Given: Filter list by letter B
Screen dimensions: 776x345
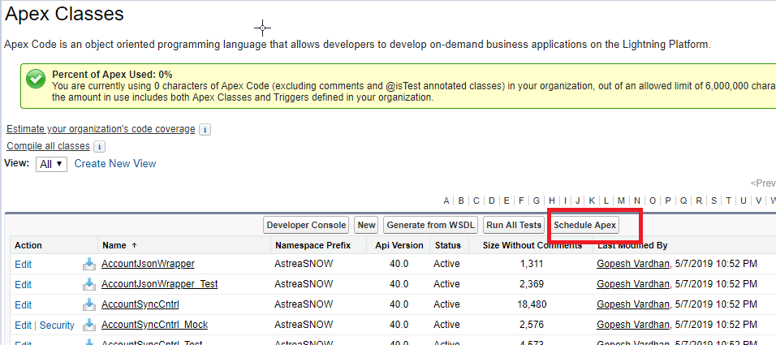Looking at the screenshot, I should pyautogui.click(x=461, y=201).
